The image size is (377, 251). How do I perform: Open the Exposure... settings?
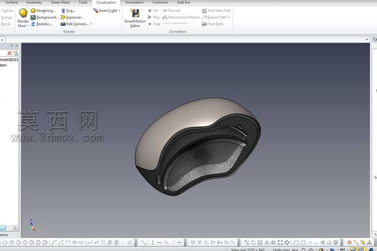pos(72,17)
